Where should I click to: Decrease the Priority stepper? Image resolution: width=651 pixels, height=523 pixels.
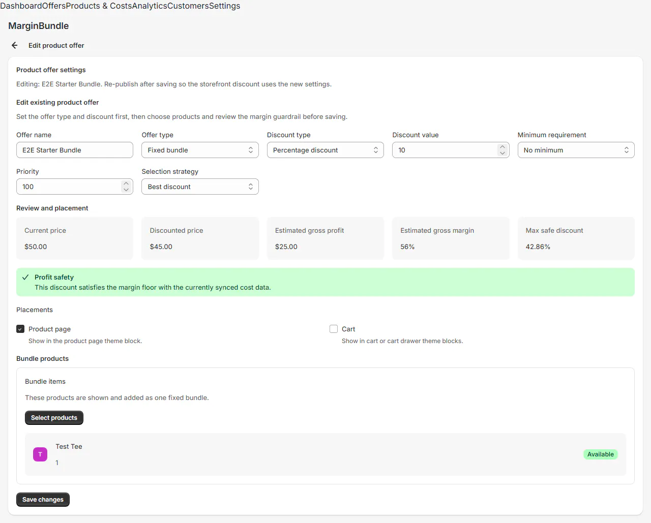click(126, 190)
